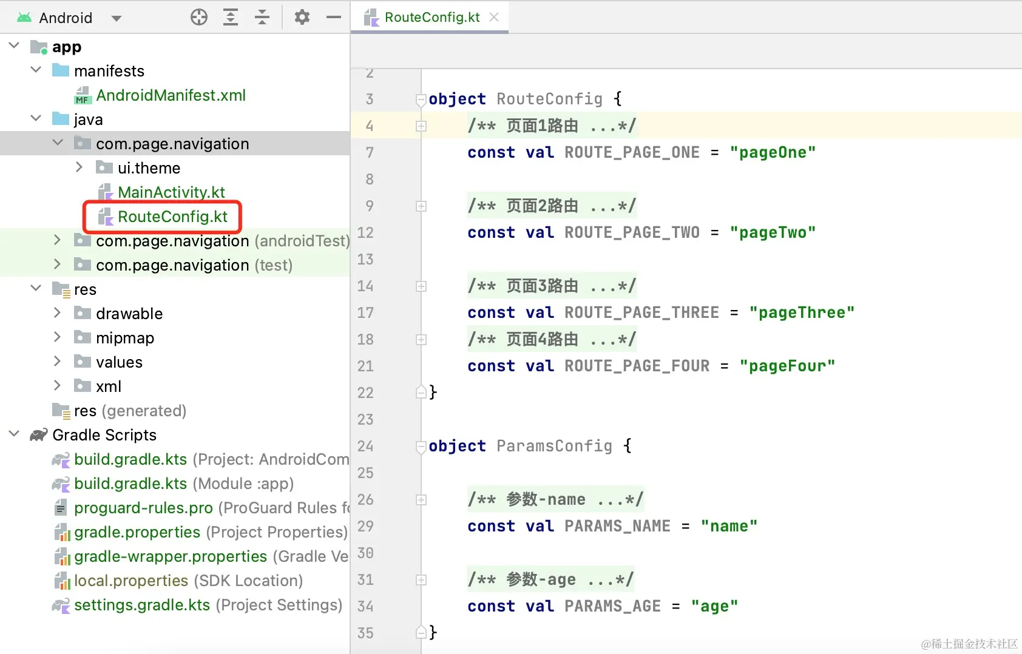Expand the ui.theme package
Image resolution: width=1022 pixels, height=654 pixels.
(x=80, y=167)
